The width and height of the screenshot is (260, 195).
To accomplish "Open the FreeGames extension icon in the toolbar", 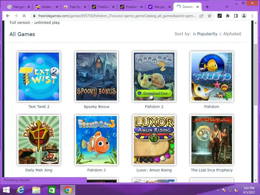I will 220,16.
